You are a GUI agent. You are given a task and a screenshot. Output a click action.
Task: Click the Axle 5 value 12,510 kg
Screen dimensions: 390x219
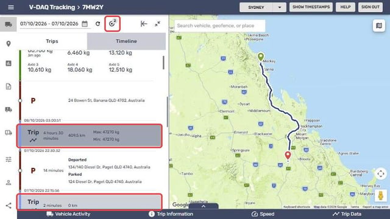121,70
